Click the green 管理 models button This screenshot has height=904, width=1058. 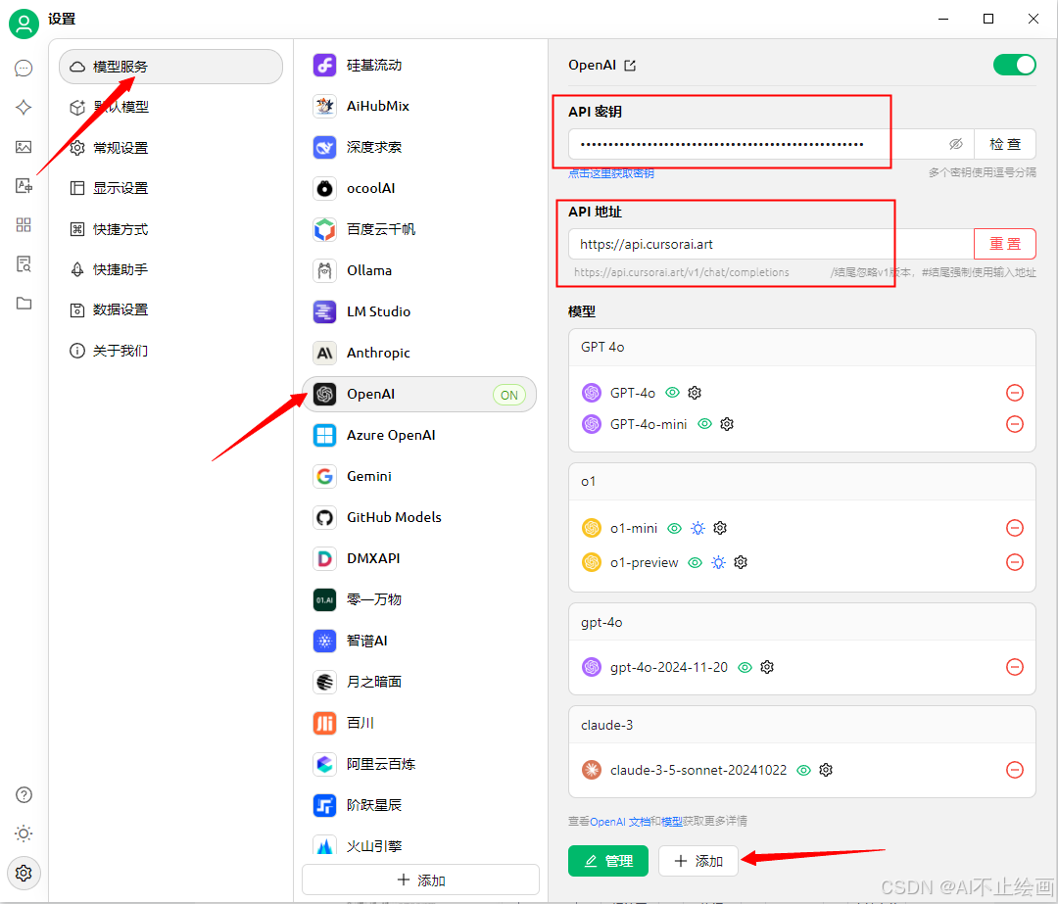(608, 861)
